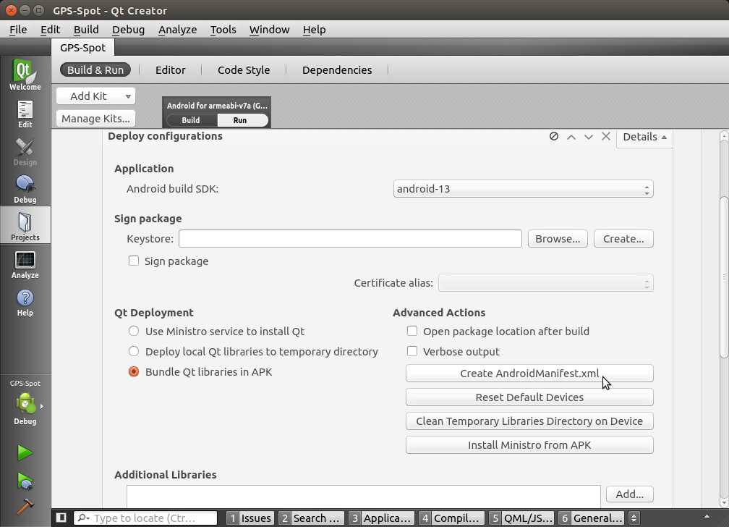Image resolution: width=729 pixels, height=527 pixels.
Task: Focus the Type to locate field
Action: point(145,518)
